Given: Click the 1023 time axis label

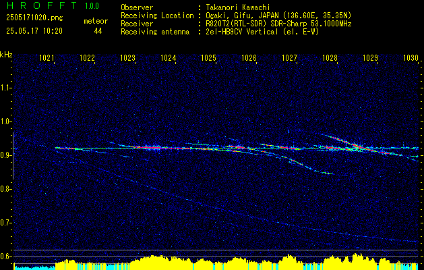Looking at the screenshot, I should point(127,57).
